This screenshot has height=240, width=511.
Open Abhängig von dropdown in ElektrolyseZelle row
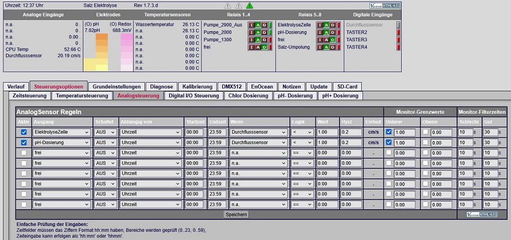point(151,132)
